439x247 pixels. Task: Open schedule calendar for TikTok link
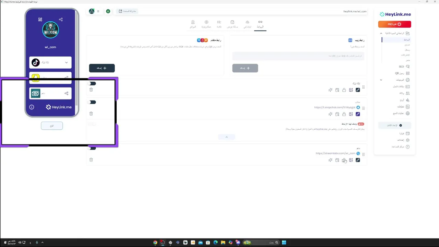point(337,90)
